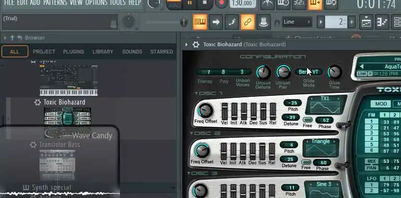Select the SOUNDS browser tab
The height and width of the screenshot is (198, 401).
pos(132,52)
